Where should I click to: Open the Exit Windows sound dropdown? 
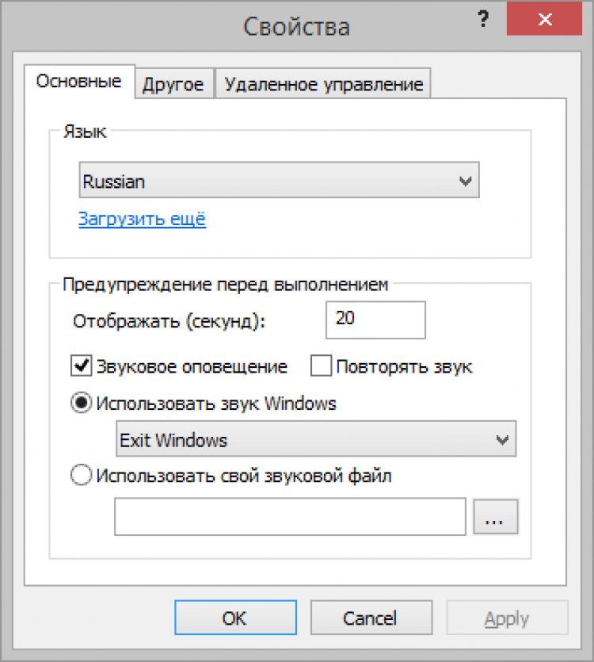(x=316, y=440)
